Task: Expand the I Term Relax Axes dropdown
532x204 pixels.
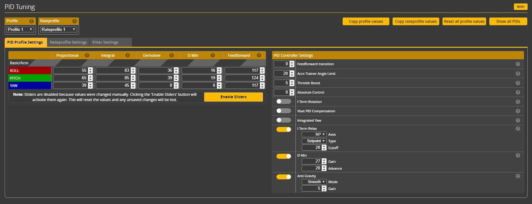Action: 314,134
